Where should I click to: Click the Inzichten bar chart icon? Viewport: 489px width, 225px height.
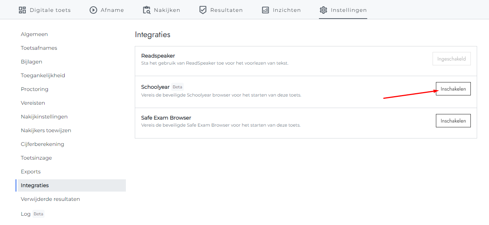coord(265,10)
